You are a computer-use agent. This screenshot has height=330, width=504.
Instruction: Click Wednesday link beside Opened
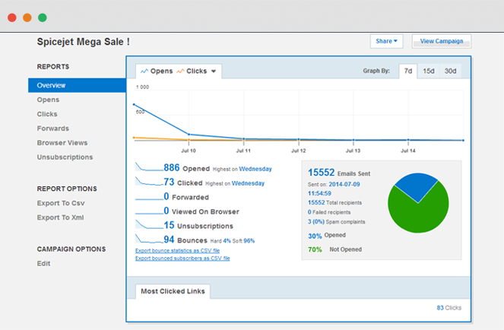[255, 169]
